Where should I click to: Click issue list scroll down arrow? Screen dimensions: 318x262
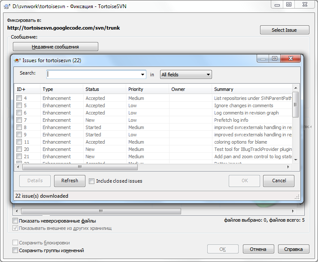click(x=296, y=160)
